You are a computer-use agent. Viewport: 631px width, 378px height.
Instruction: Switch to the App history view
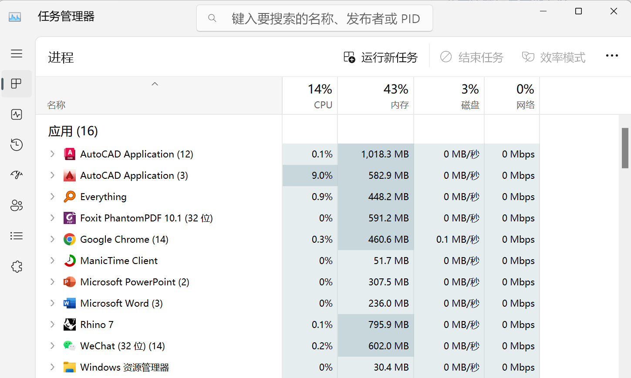[17, 145]
